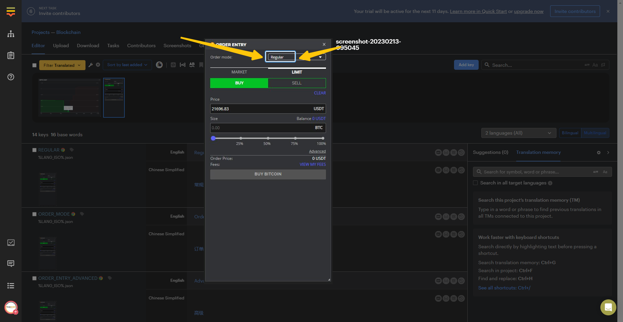Switch to the Translation memory tab
623x322 pixels.
tap(538, 152)
